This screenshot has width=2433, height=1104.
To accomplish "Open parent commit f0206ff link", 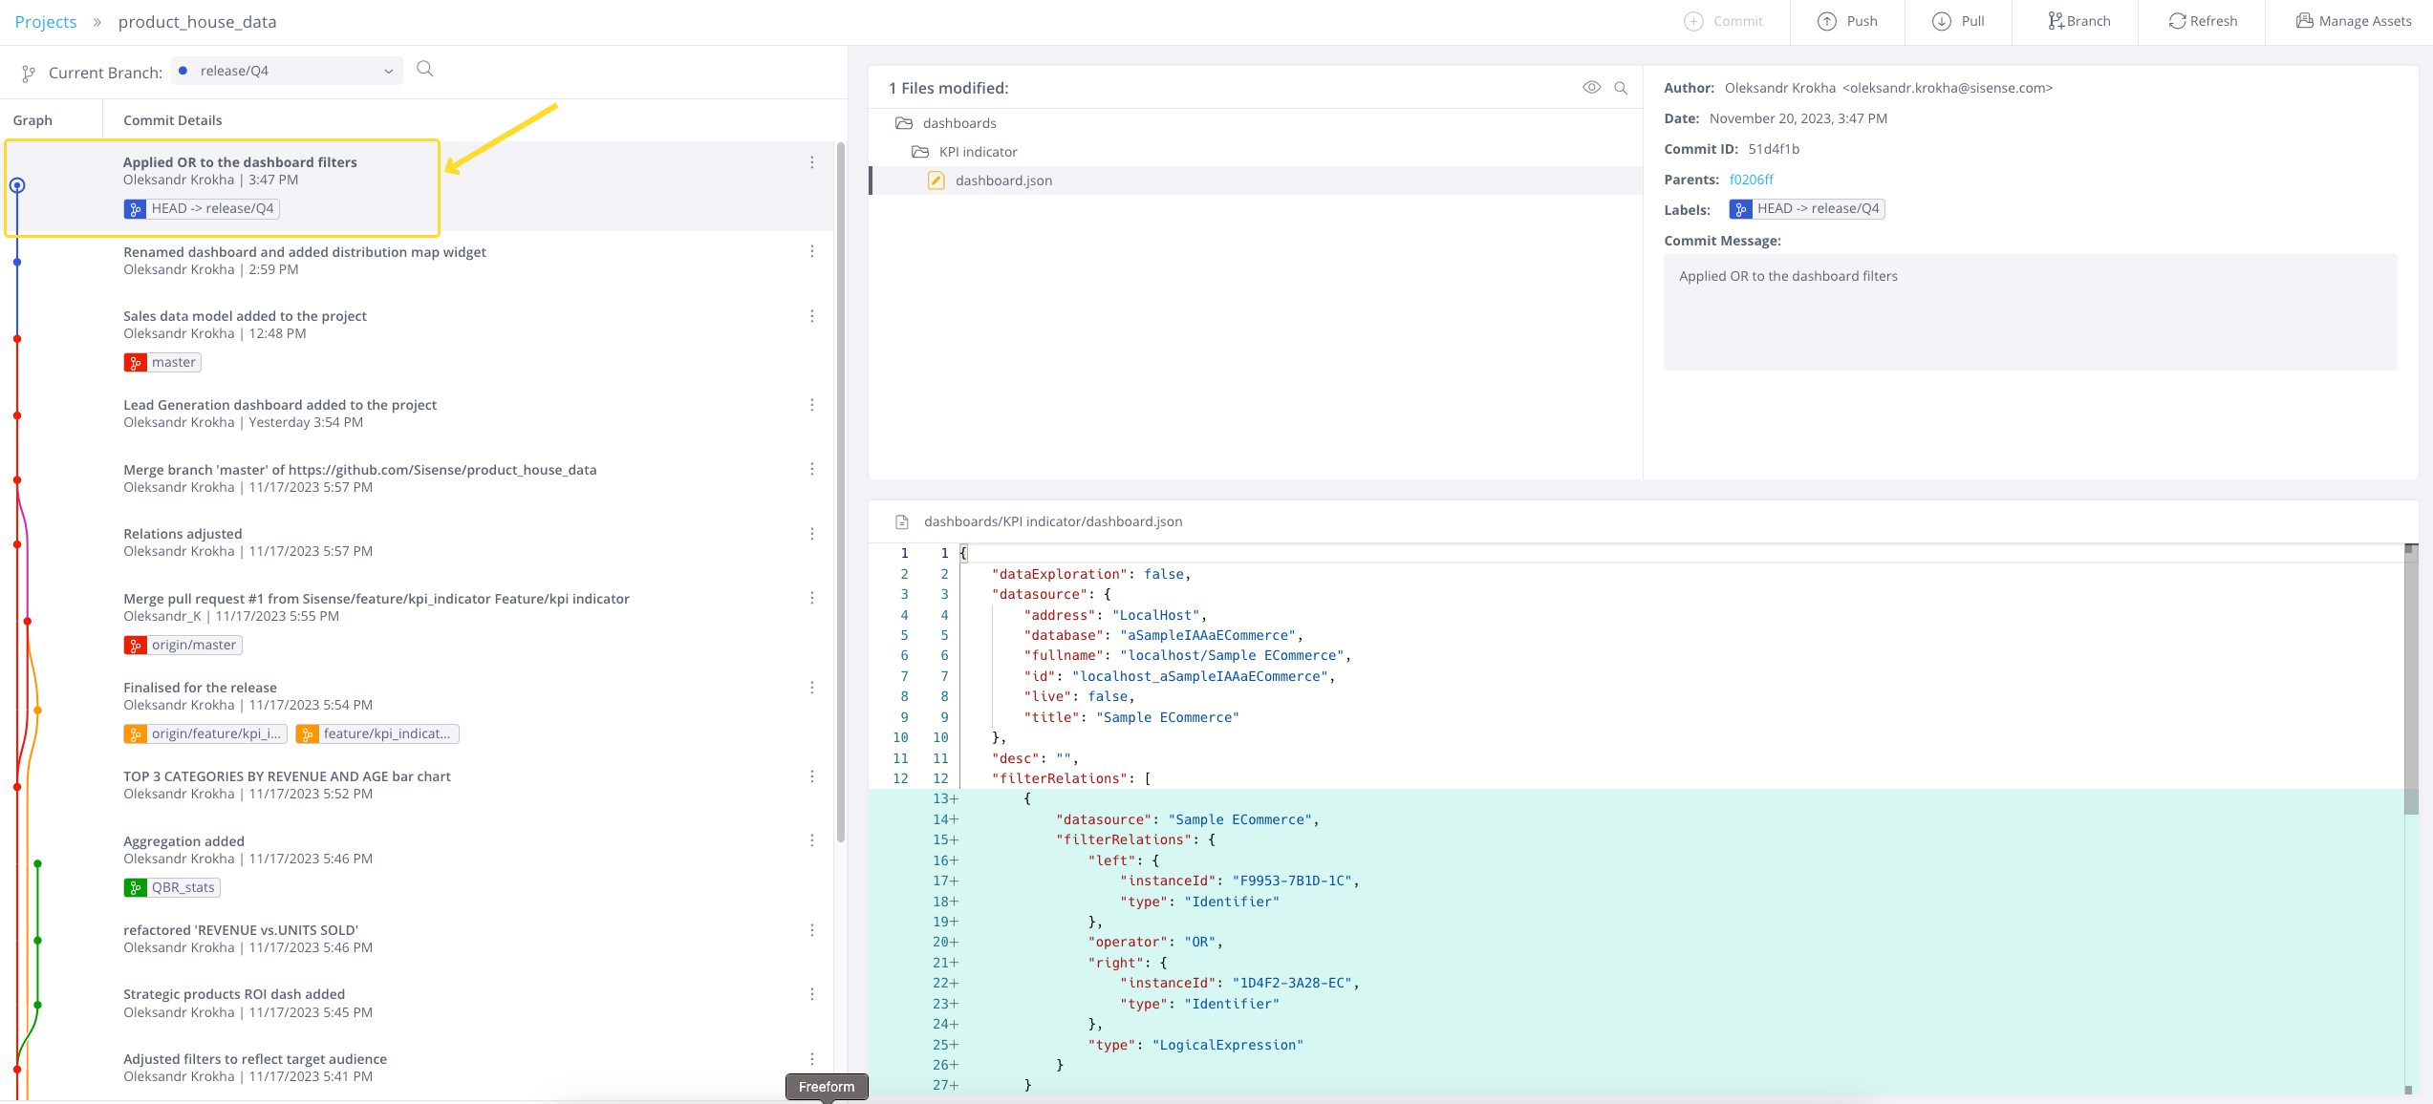I will 1751,180.
